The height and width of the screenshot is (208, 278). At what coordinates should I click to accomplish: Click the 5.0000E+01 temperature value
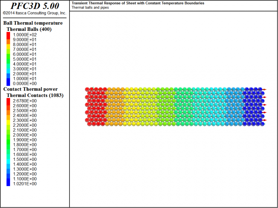tap(25, 59)
